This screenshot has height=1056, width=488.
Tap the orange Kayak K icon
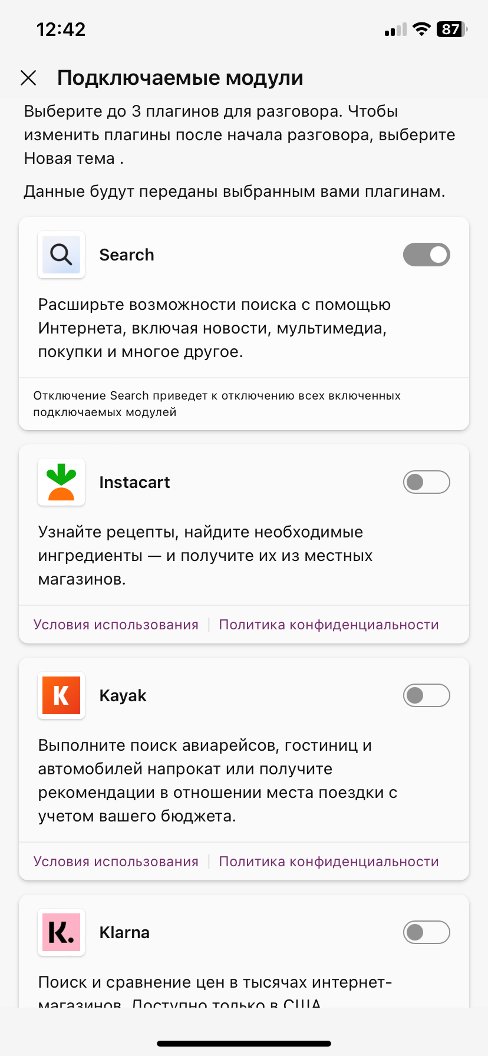coord(61,695)
